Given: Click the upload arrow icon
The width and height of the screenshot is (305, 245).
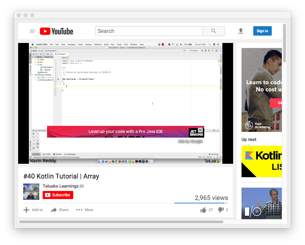Looking at the screenshot, I should coord(241,31).
